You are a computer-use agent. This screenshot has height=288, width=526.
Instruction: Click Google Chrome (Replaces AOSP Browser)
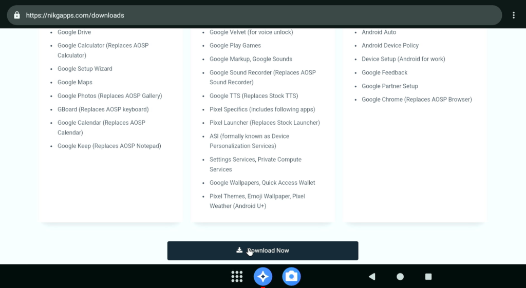point(417,100)
